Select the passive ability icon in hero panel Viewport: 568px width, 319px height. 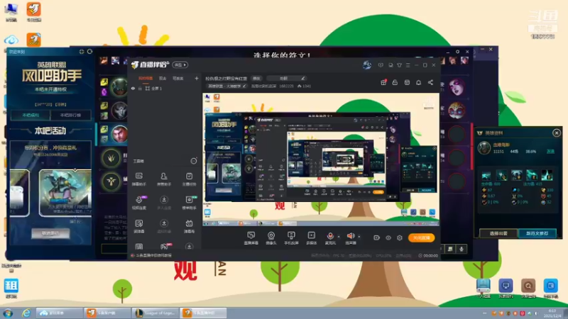(x=486, y=175)
